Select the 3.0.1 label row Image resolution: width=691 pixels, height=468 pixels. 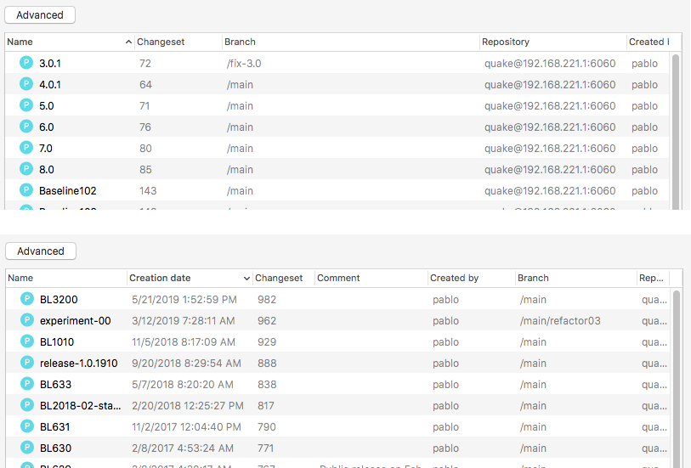click(x=337, y=63)
